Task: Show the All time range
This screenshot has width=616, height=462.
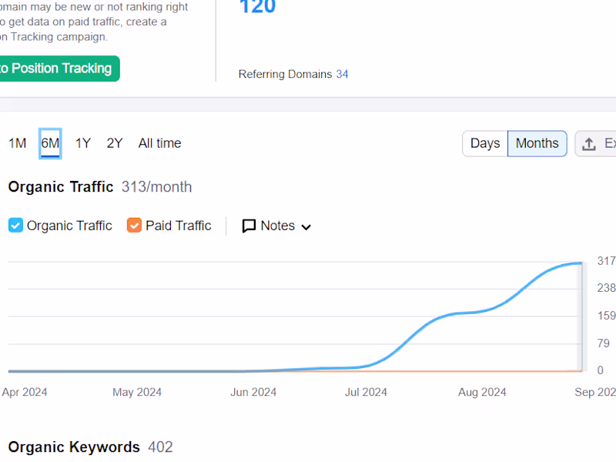Action: click(x=159, y=143)
